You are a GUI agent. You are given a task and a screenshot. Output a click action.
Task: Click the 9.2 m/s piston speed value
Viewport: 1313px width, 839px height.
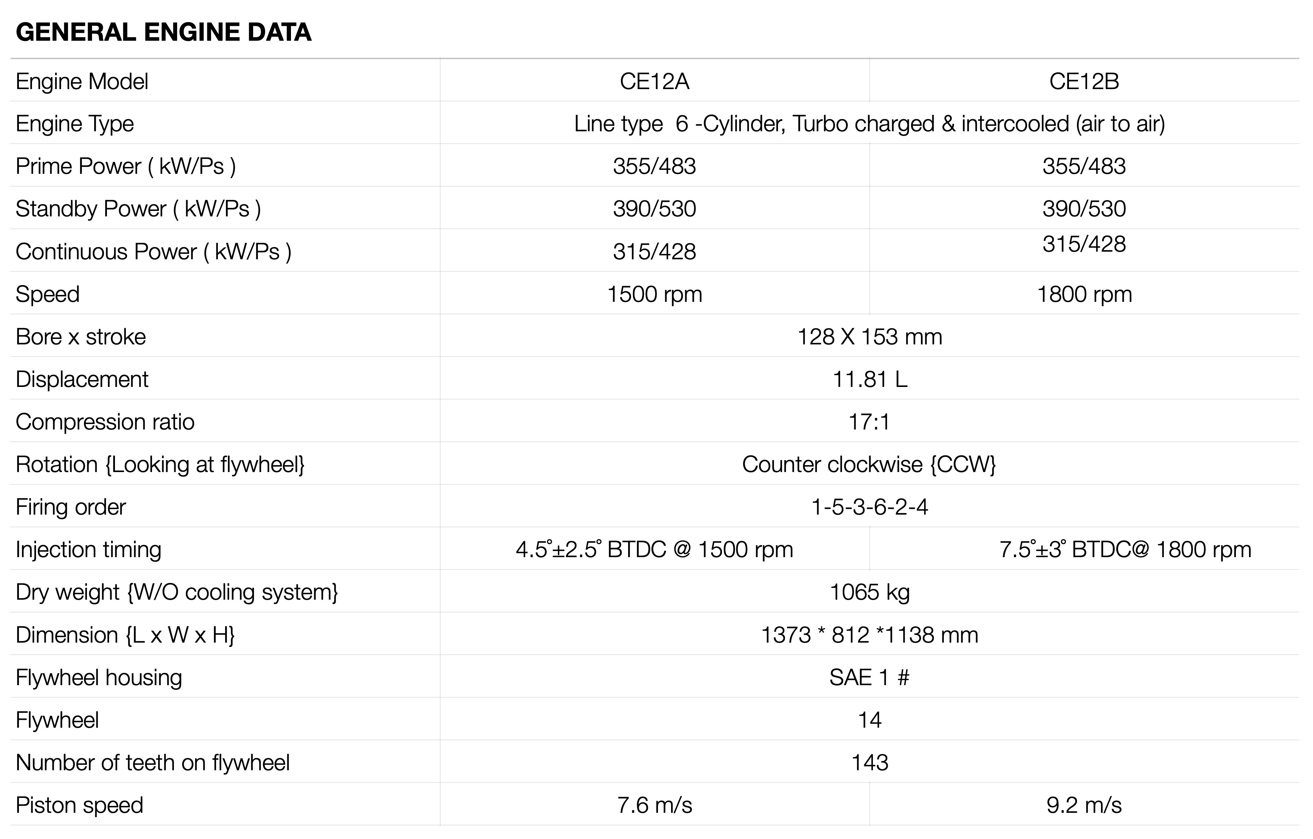pyautogui.click(x=1084, y=805)
